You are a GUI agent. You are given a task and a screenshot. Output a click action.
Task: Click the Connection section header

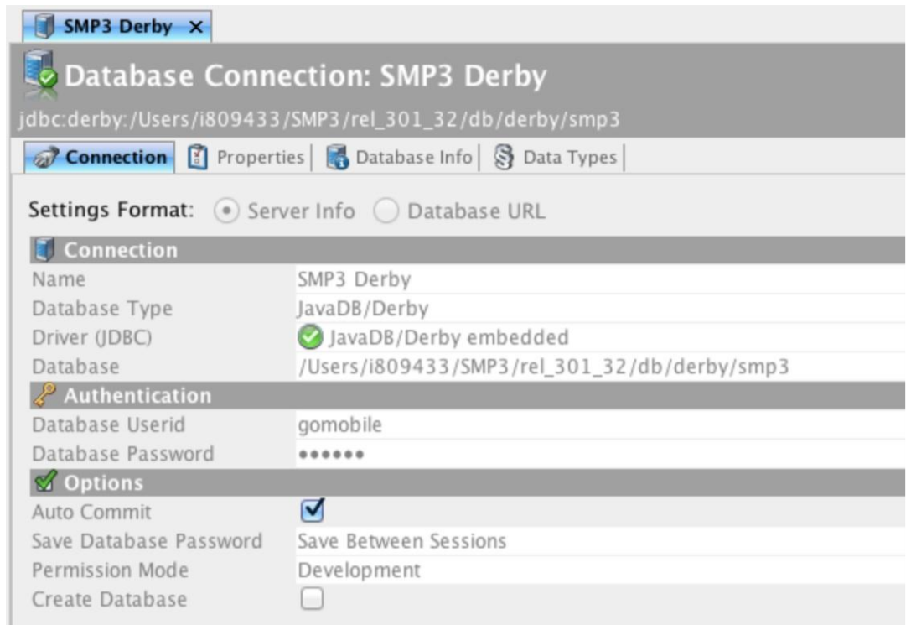point(467,250)
